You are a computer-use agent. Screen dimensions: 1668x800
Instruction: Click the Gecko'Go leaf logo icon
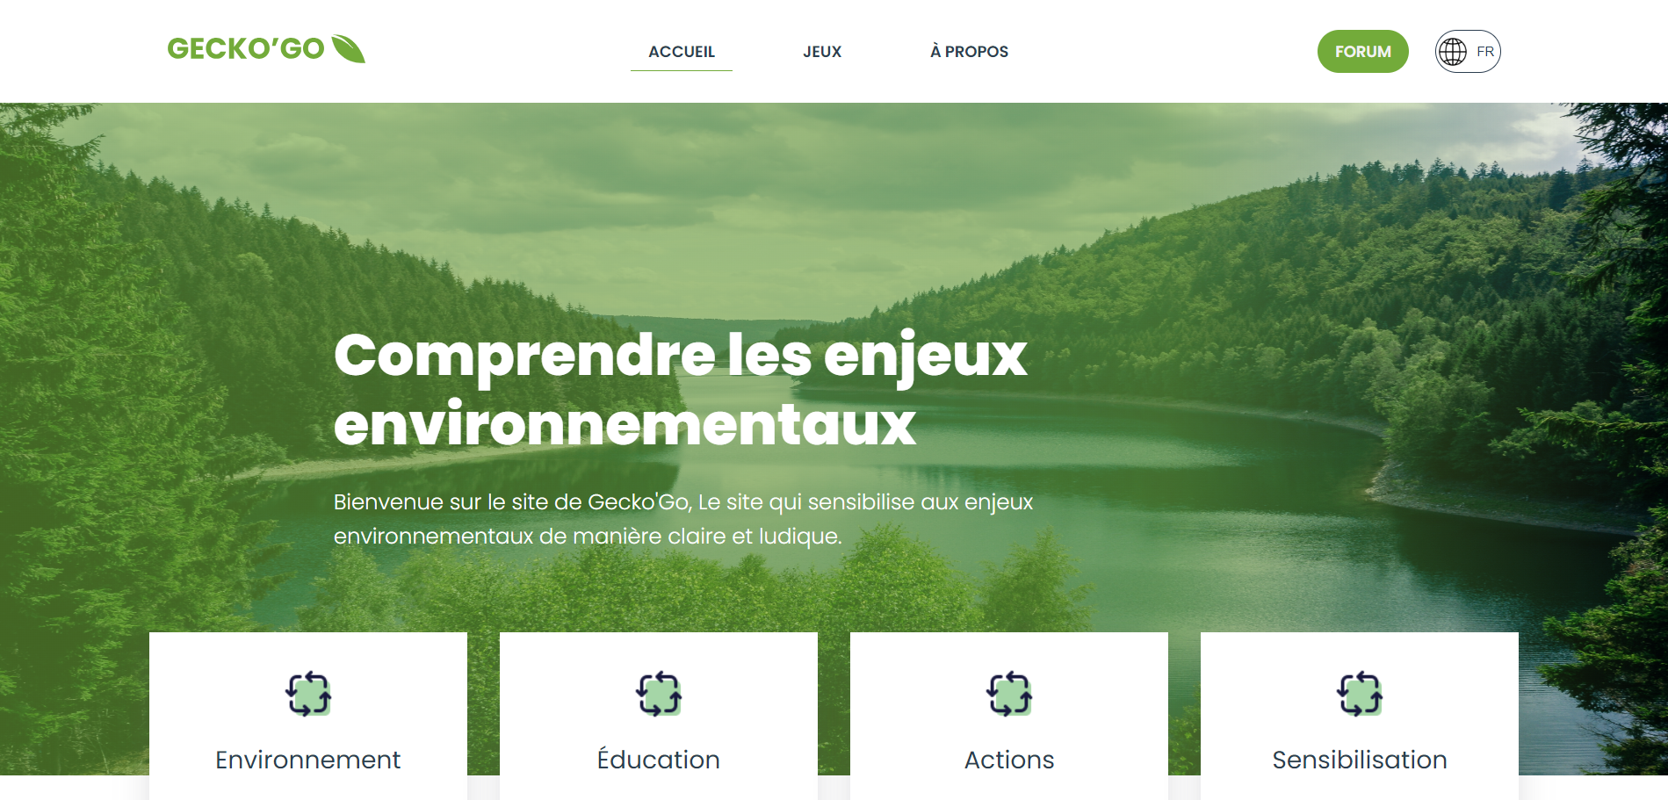pos(349,48)
